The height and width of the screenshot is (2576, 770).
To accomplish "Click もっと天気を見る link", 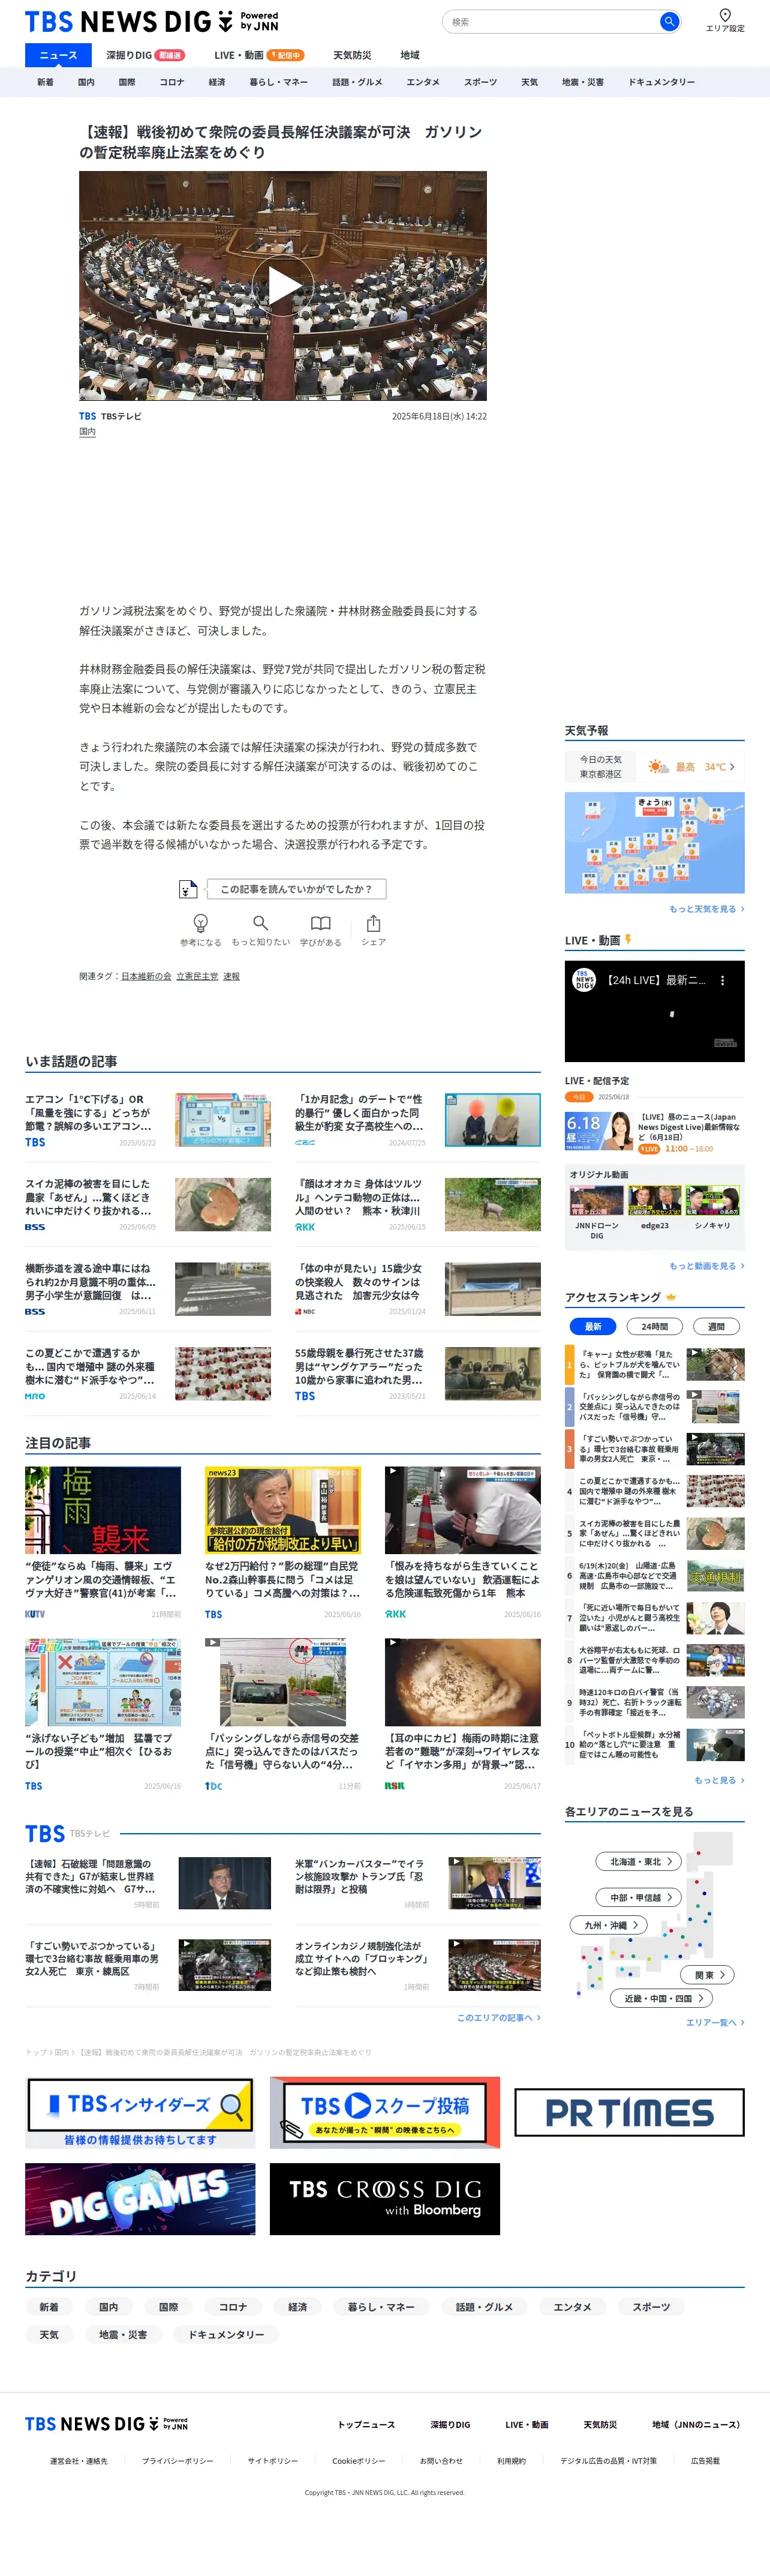I will [x=707, y=909].
